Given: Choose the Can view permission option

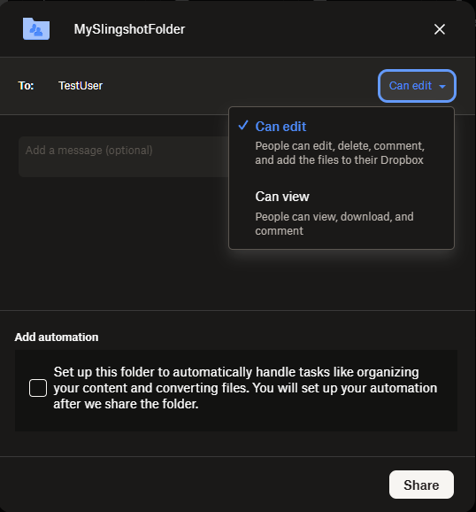Looking at the screenshot, I should click(x=342, y=213).
